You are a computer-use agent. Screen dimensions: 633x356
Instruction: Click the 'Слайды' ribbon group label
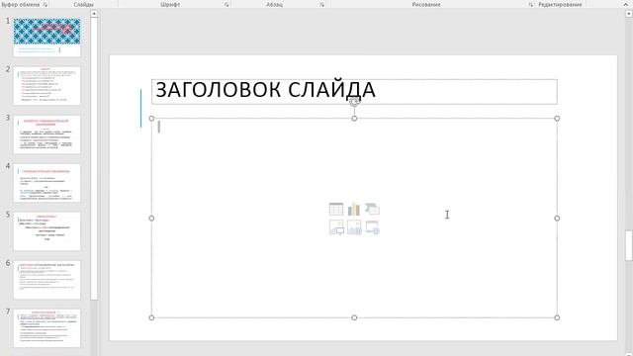pyautogui.click(x=83, y=4)
